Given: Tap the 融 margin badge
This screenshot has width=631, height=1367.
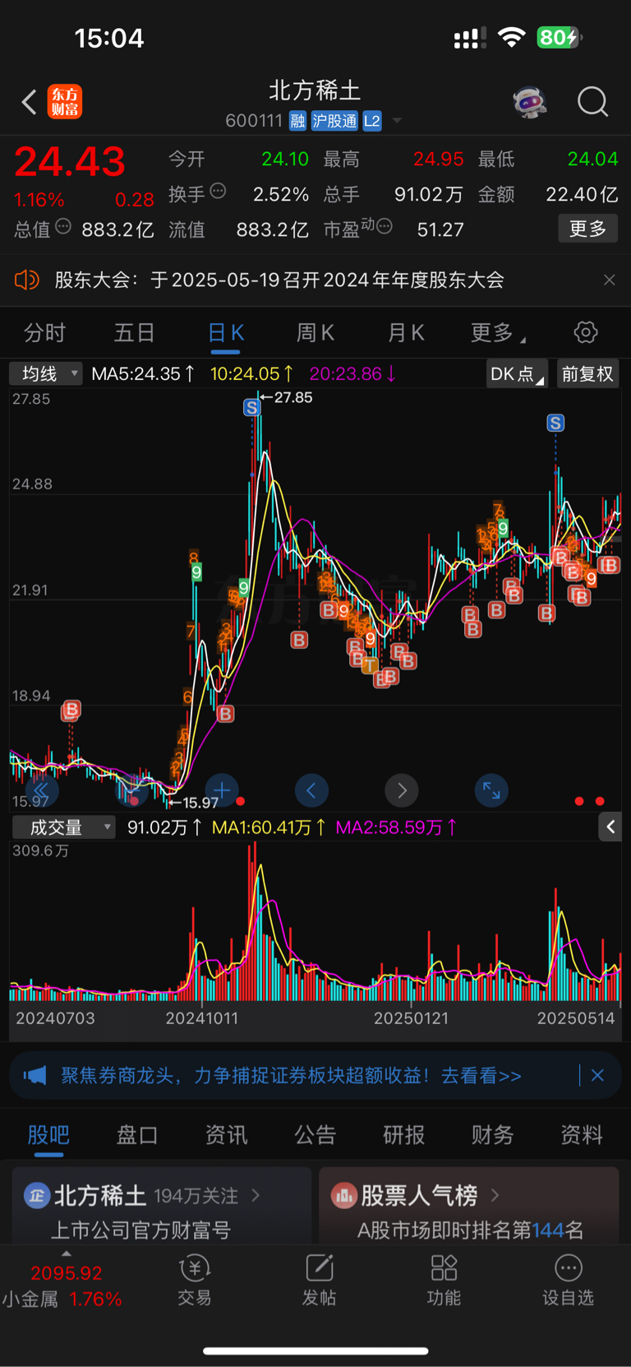Looking at the screenshot, I should 297,121.
